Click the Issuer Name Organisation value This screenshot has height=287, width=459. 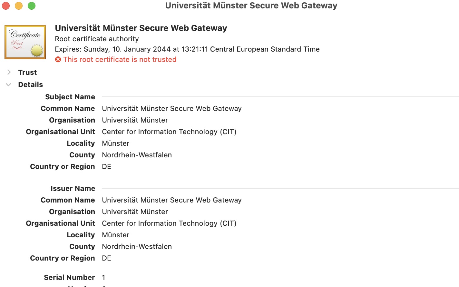tap(135, 212)
